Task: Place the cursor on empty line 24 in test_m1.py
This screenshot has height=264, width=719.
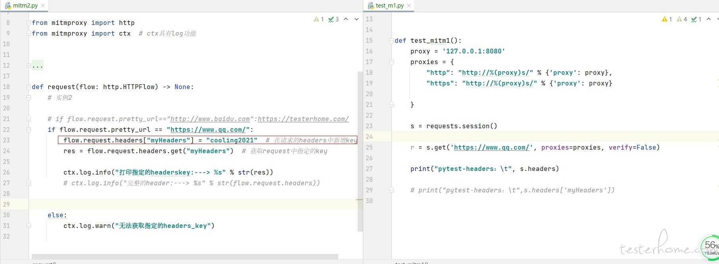Action: click(x=555, y=137)
